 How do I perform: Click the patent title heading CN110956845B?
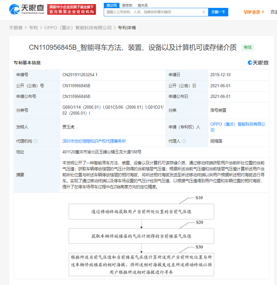tap(133, 48)
